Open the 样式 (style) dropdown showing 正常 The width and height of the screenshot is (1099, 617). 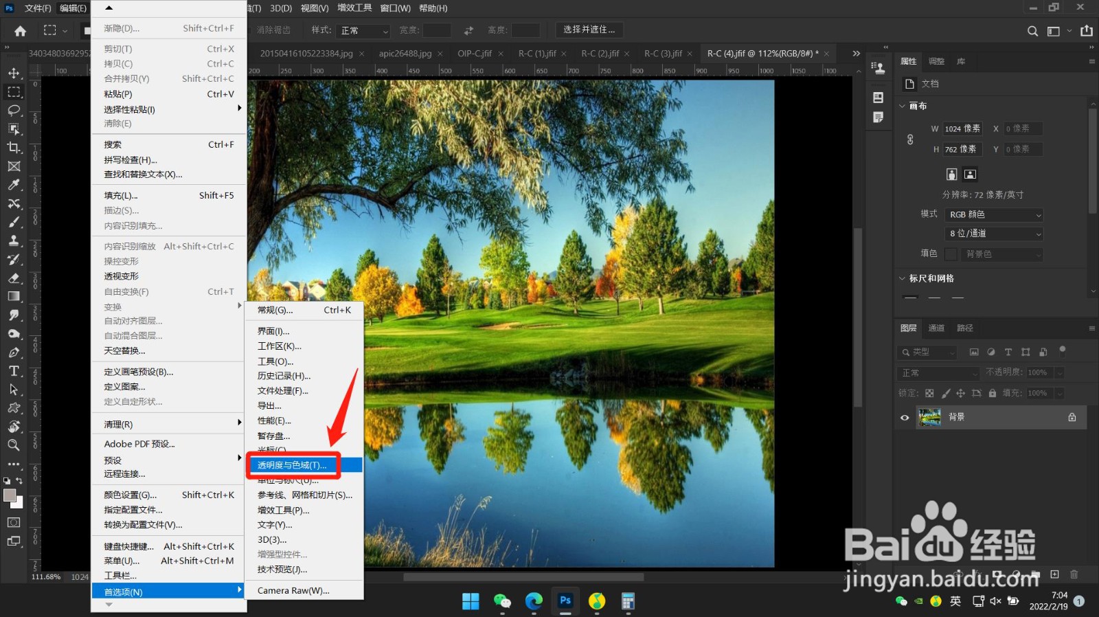[x=363, y=30]
